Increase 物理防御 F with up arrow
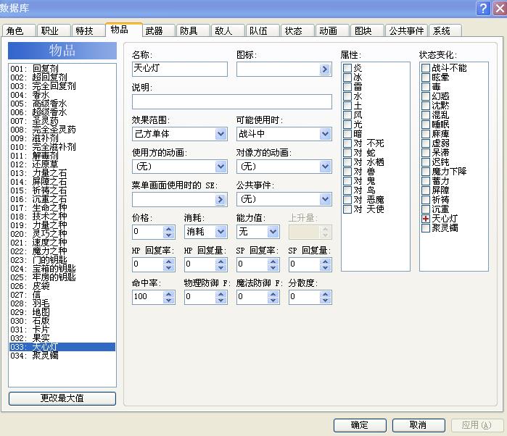Screen dimensions: 507x436 (220, 294)
